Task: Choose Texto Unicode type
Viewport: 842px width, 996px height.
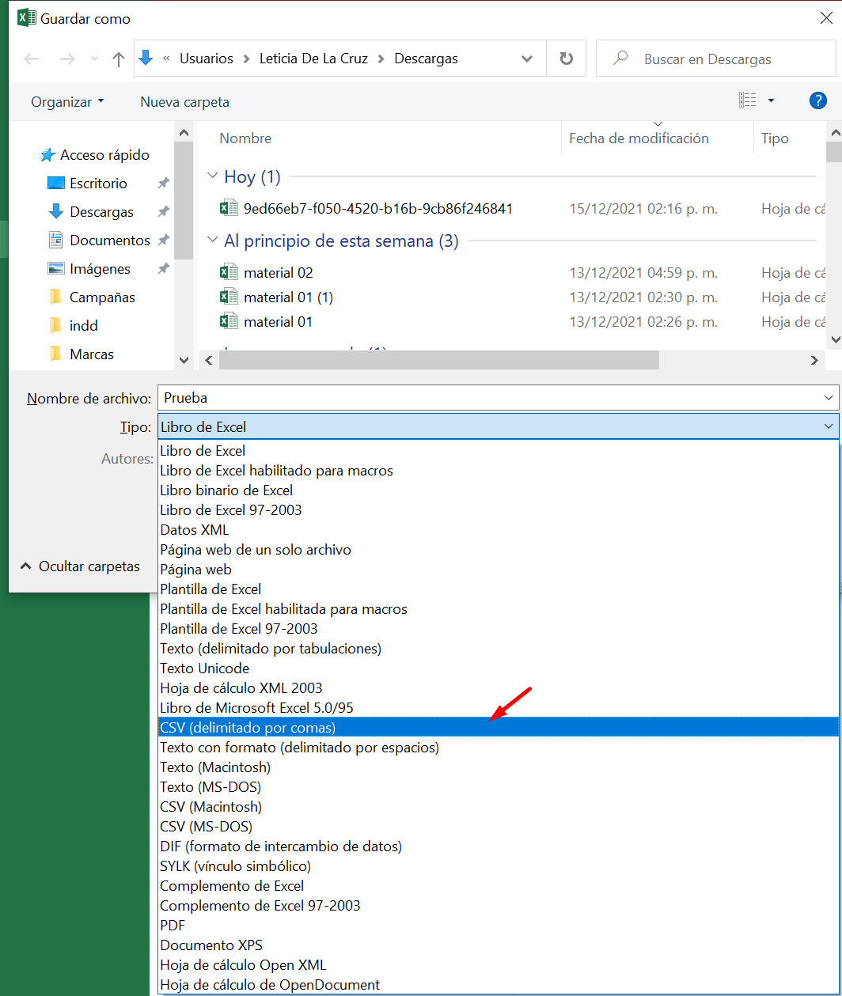Action: tap(499, 668)
